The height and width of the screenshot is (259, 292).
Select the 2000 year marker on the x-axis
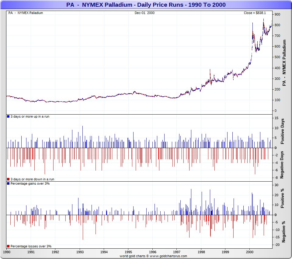pyautogui.click(x=249, y=252)
